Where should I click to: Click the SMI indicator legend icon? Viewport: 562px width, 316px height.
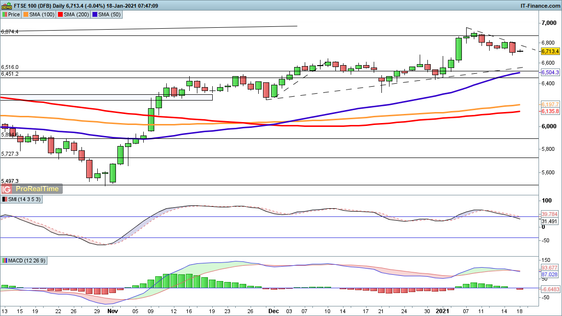(5, 199)
